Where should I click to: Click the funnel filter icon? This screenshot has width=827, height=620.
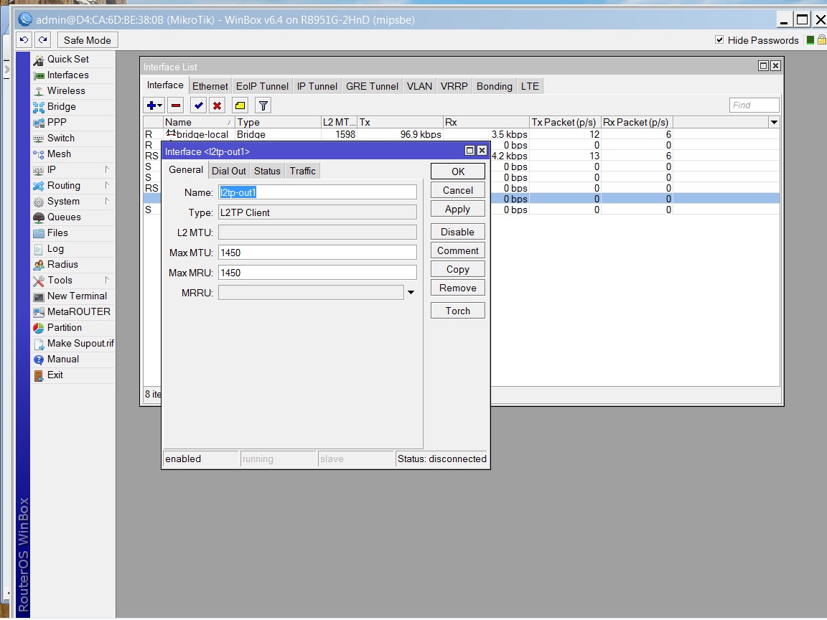263,105
